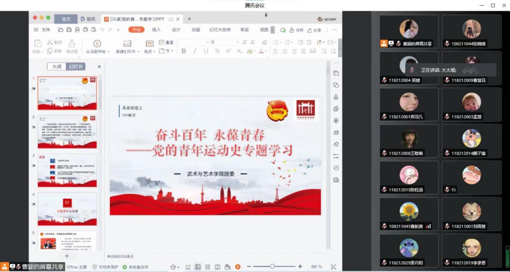This screenshot has height=272, width=510.
Task: Open the Insert (插入) ribbon tab
Action: 156,30
